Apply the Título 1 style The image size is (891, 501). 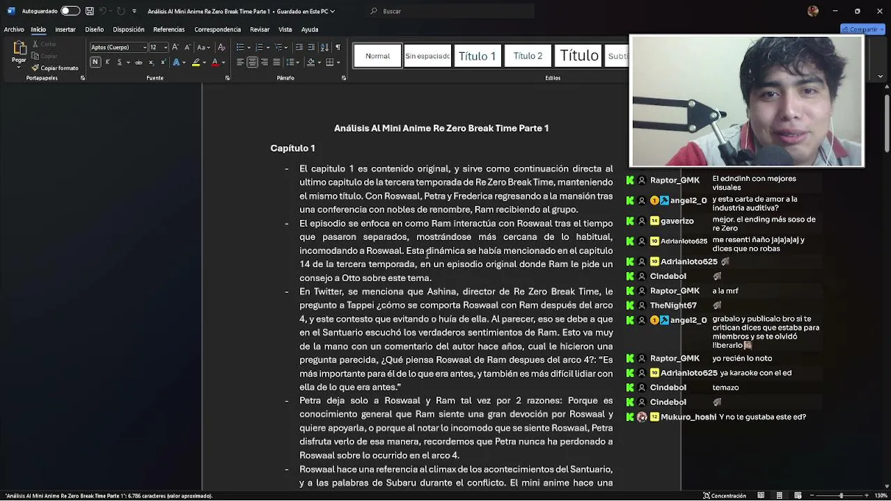tap(478, 56)
